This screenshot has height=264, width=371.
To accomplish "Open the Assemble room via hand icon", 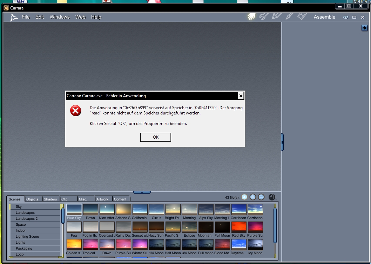I will click(x=251, y=16).
